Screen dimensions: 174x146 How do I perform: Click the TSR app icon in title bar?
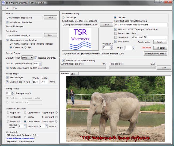(3, 3)
